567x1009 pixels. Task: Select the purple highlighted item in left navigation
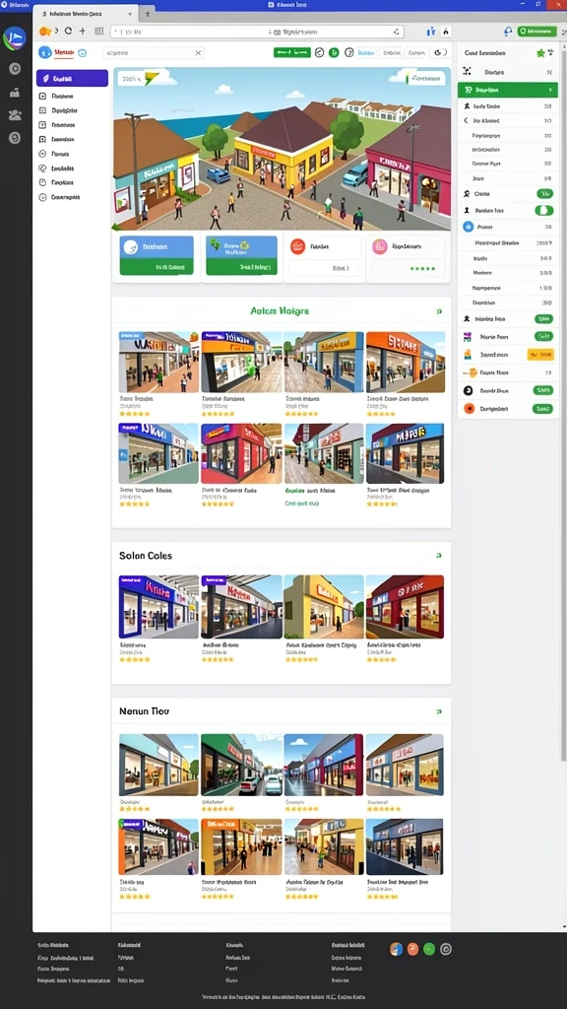(x=72, y=78)
